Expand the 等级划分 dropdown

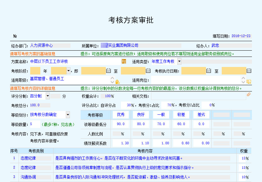68,115
